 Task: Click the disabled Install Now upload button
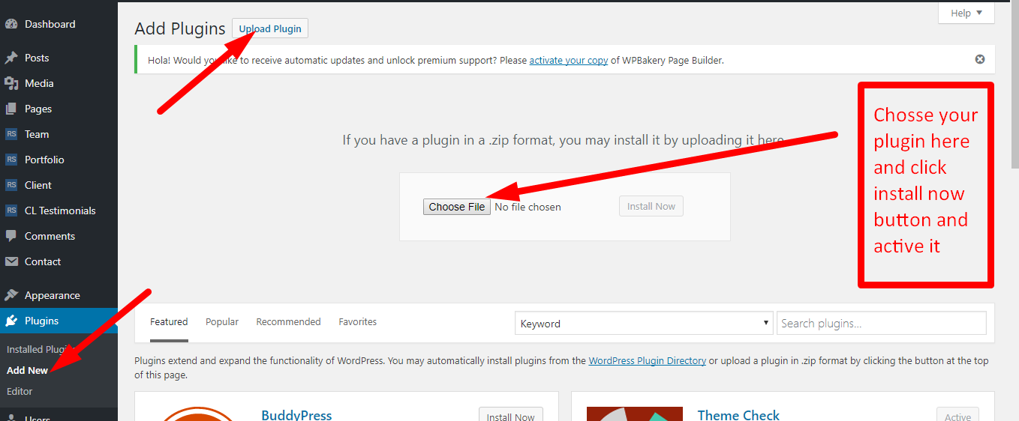651,206
